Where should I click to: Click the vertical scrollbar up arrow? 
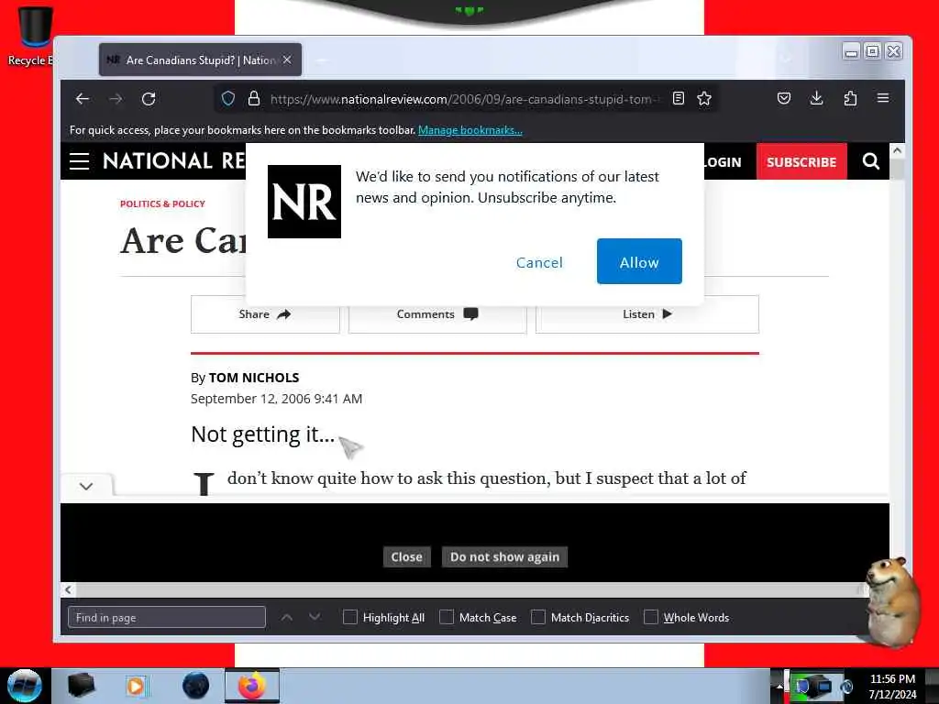[897, 151]
